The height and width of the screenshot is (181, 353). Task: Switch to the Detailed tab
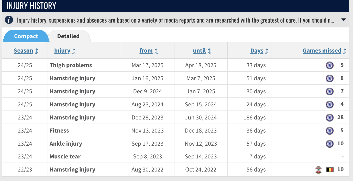click(x=68, y=36)
